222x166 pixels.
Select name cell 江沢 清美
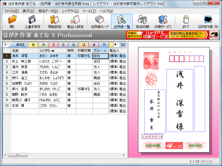click(x=25, y=72)
